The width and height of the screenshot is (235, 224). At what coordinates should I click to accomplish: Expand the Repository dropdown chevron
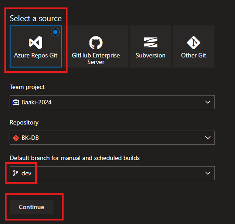pyautogui.click(x=208, y=138)
